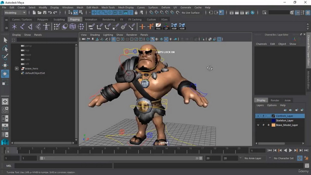Viewport: 311px width, 175px height.
Task: Toggle visibility V of Brave_Model_Layer
Action: [258, 125]
